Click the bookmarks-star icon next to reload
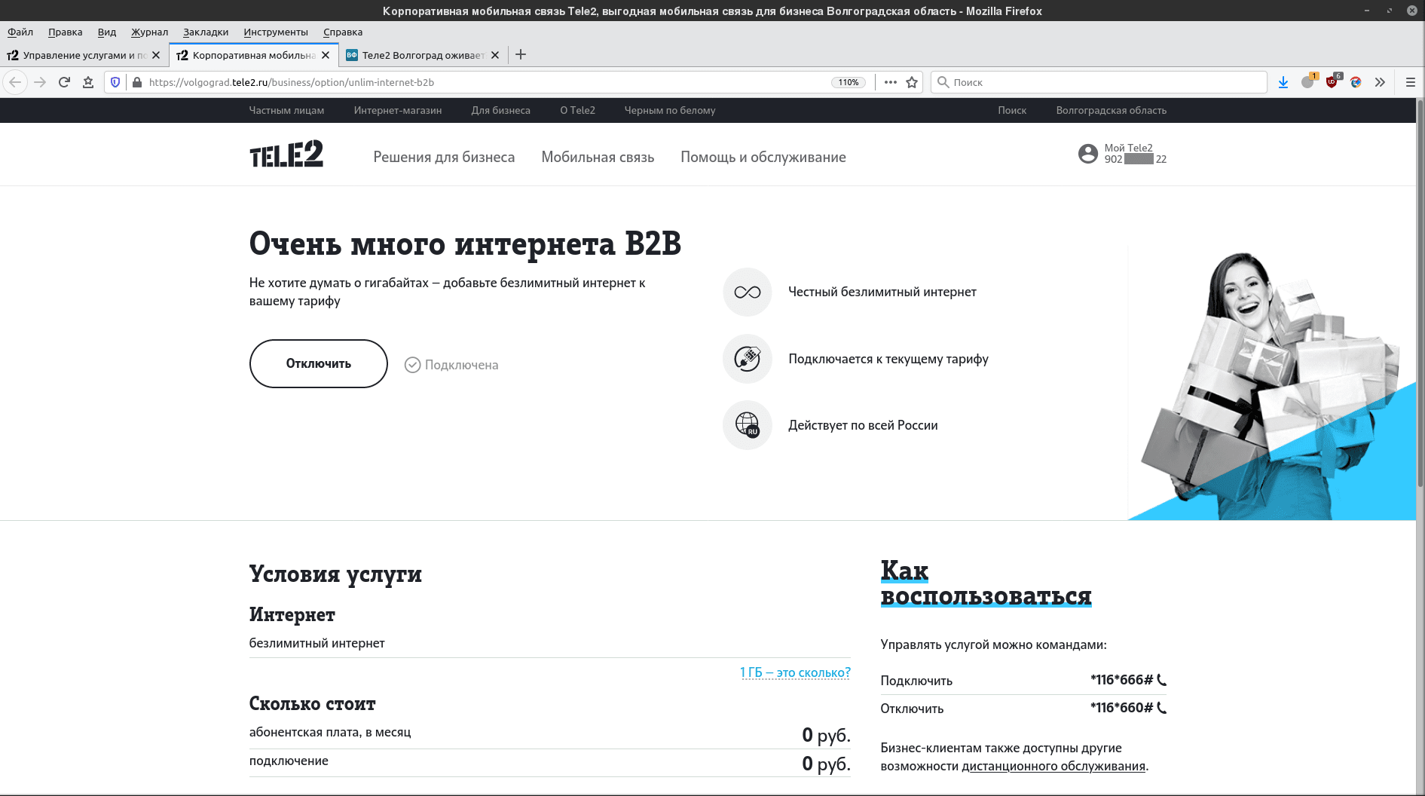 click(88, 82)
